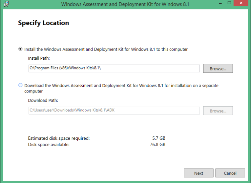Cancel the ADK installation
251x183 pixels.
tap(230, 173)
